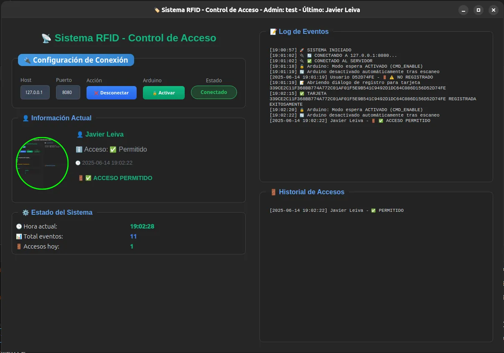
Task: Click the Activar Arduino button
Action: tap(164, 93)
